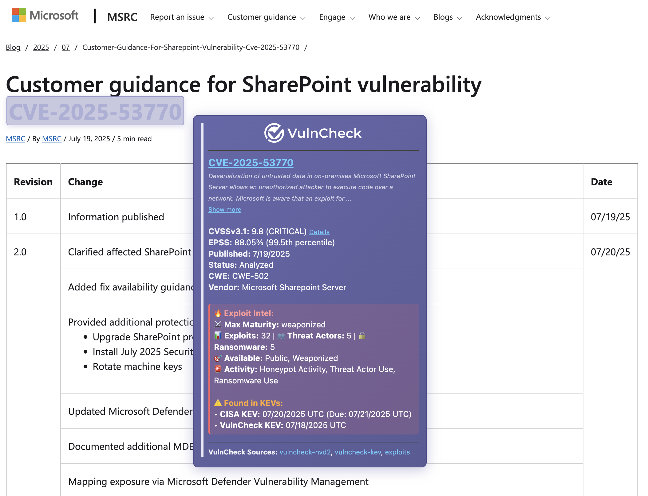
Task: Click the VulnCheck checkmark logo in the popup
Action: coord(274,133)
